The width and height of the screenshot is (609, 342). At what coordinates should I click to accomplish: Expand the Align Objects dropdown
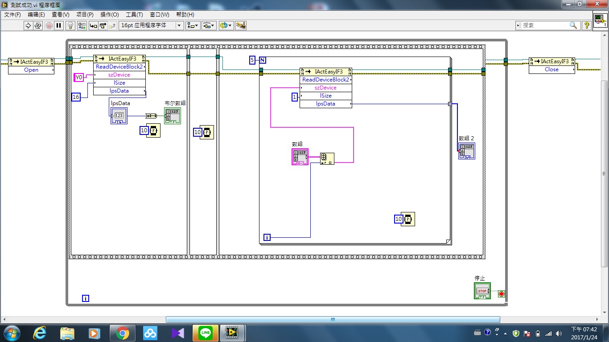click(193, 25)
